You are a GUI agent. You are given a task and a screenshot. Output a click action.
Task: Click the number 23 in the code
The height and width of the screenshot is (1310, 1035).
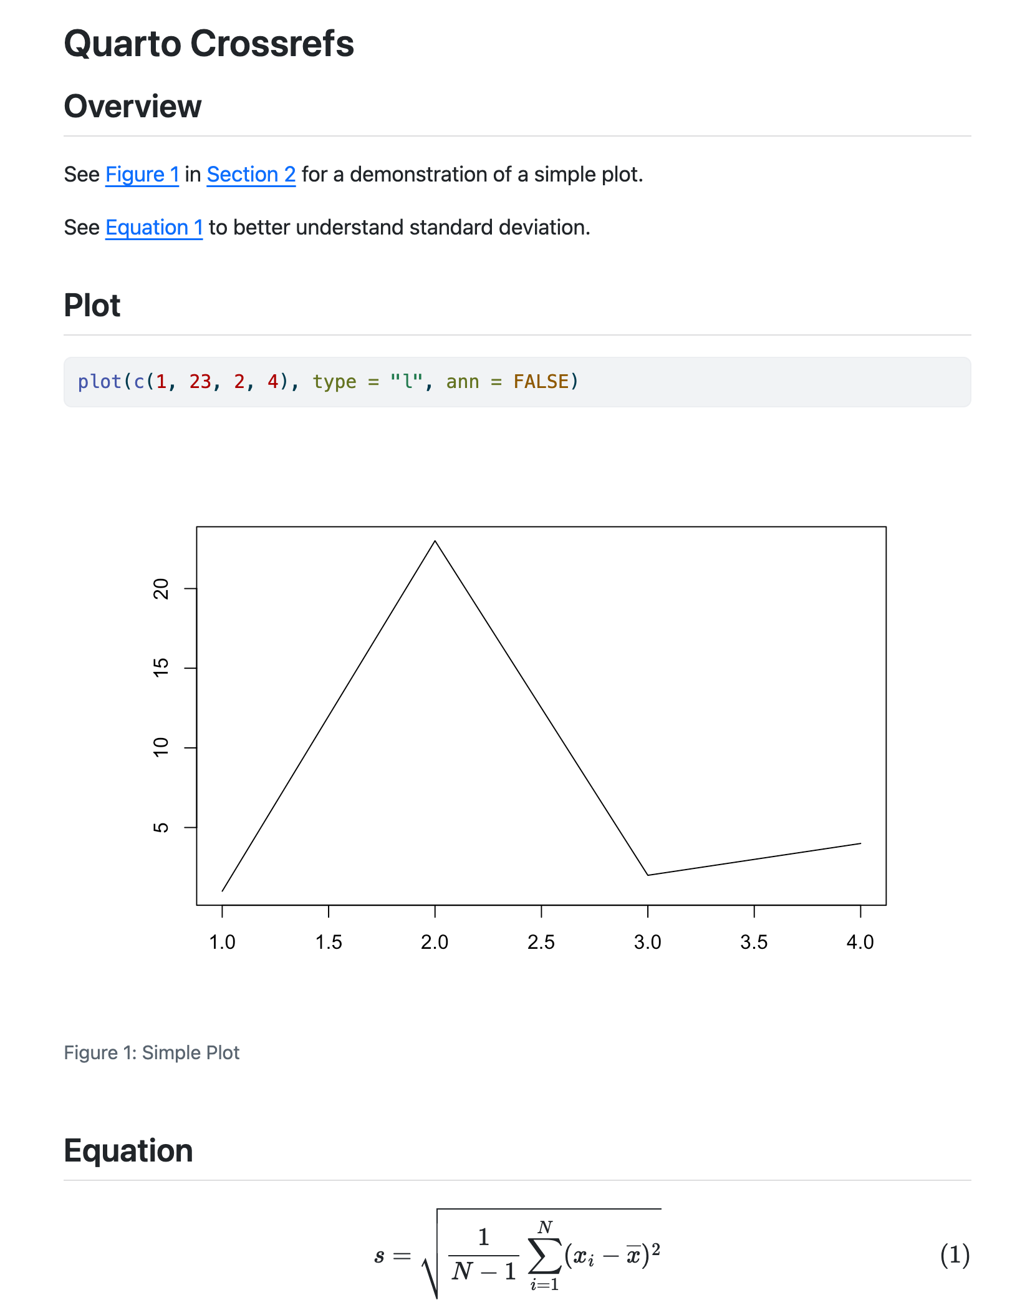point(200,382)
